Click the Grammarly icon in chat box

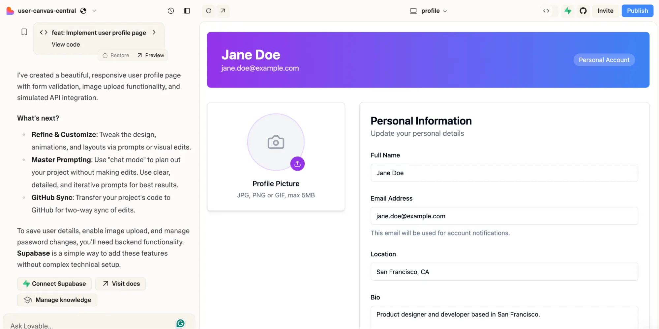pos(180,323)
